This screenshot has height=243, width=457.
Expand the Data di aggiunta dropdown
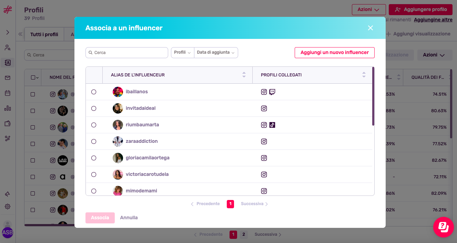coord(216,53)
